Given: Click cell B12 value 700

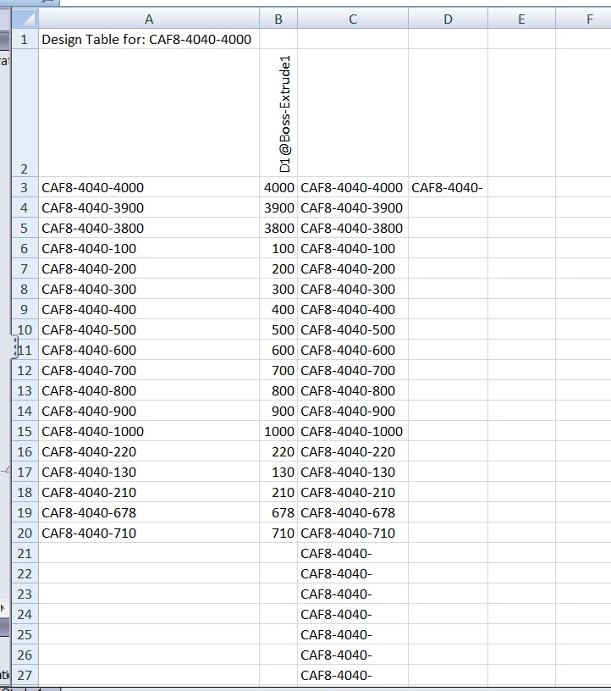Looking at the screenshot, I should pyautogui.click(x=278, y=370).
